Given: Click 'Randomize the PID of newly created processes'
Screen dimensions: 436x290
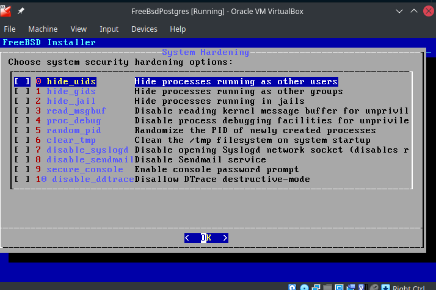Looking at the screenshot, I should pos(255,130).
